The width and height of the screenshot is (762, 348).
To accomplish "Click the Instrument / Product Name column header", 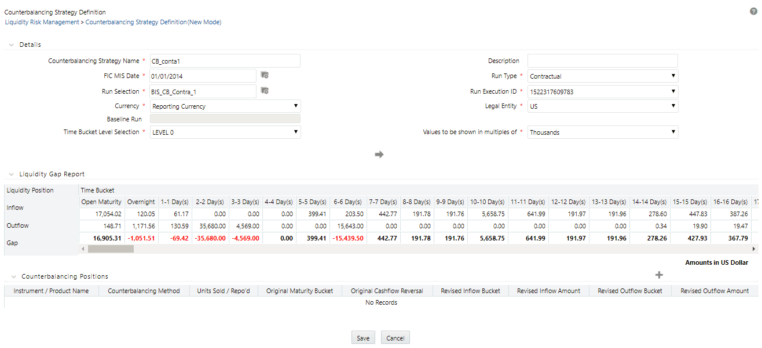I will [52, 291].
